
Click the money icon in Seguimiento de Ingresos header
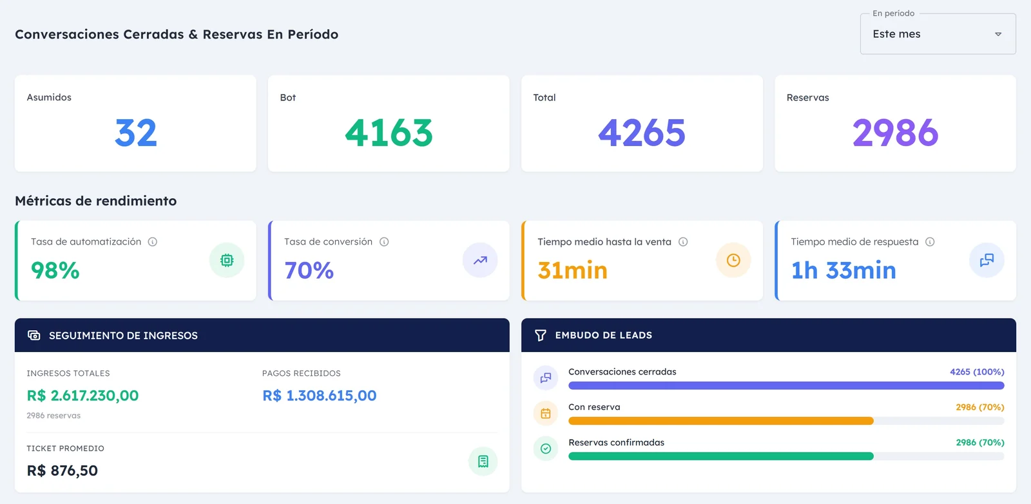[34, 335]
